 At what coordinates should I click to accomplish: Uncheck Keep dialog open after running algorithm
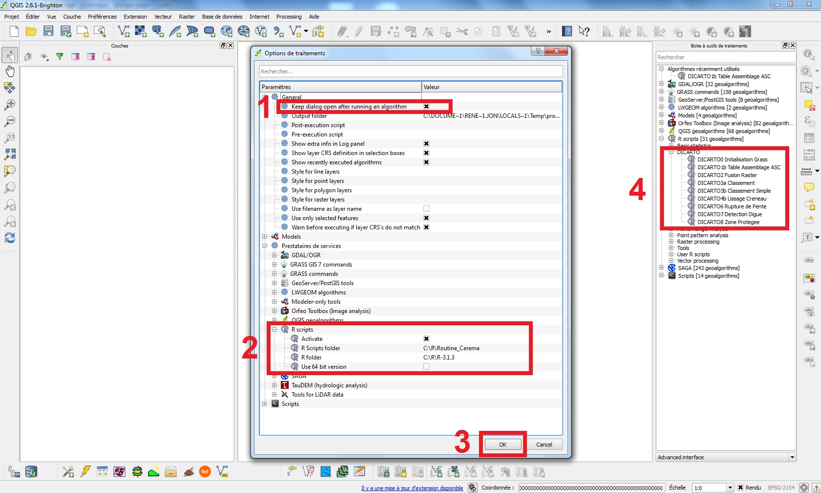(x=426, y=107)
